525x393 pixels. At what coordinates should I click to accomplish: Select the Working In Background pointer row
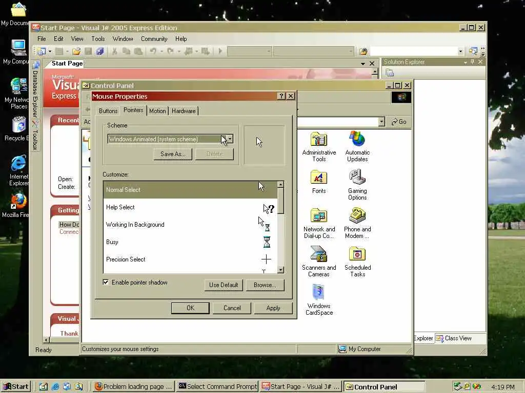pyautogui.click(x=190, y=225)
